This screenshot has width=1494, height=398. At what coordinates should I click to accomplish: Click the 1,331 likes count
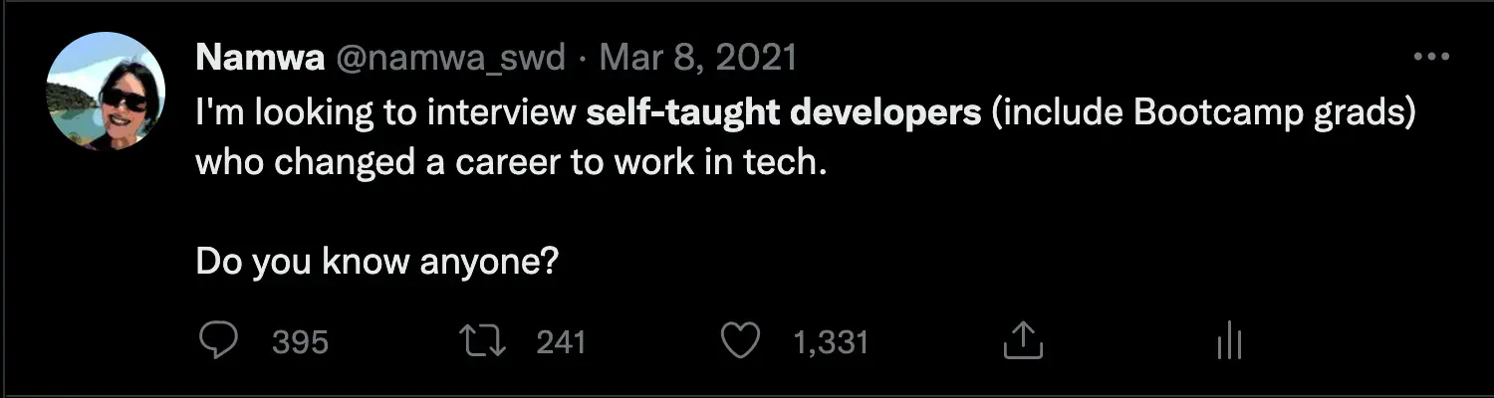coord(831,343)
